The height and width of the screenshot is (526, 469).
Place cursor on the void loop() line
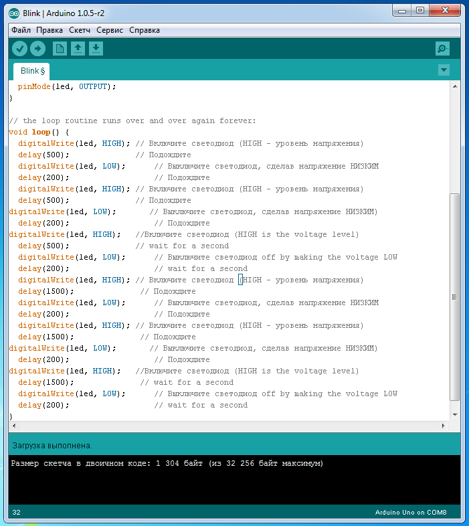pyautogui.click(x=40, y=132)
